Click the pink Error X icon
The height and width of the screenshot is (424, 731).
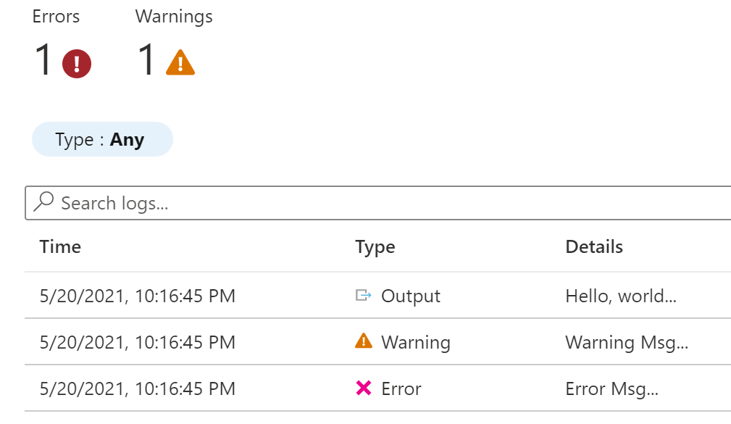tap(364, 388)
